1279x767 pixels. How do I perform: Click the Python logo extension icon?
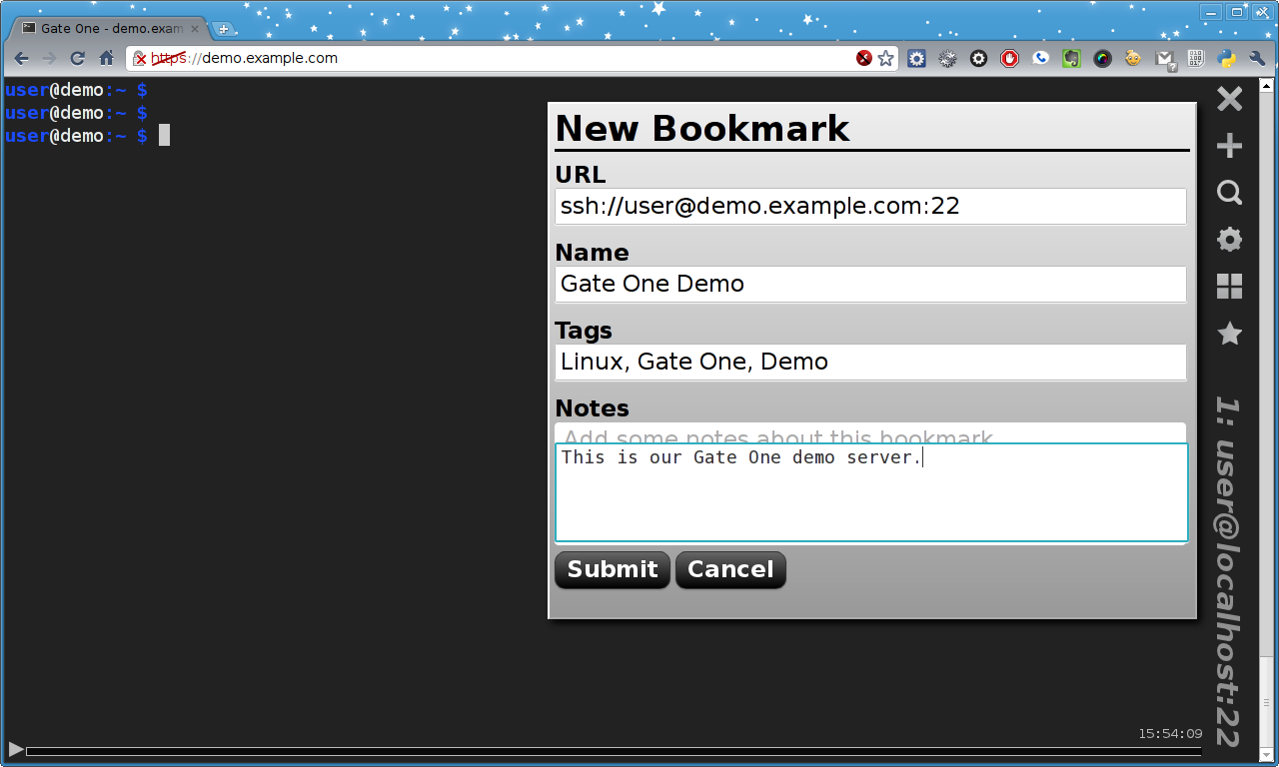pos(1226,58)
